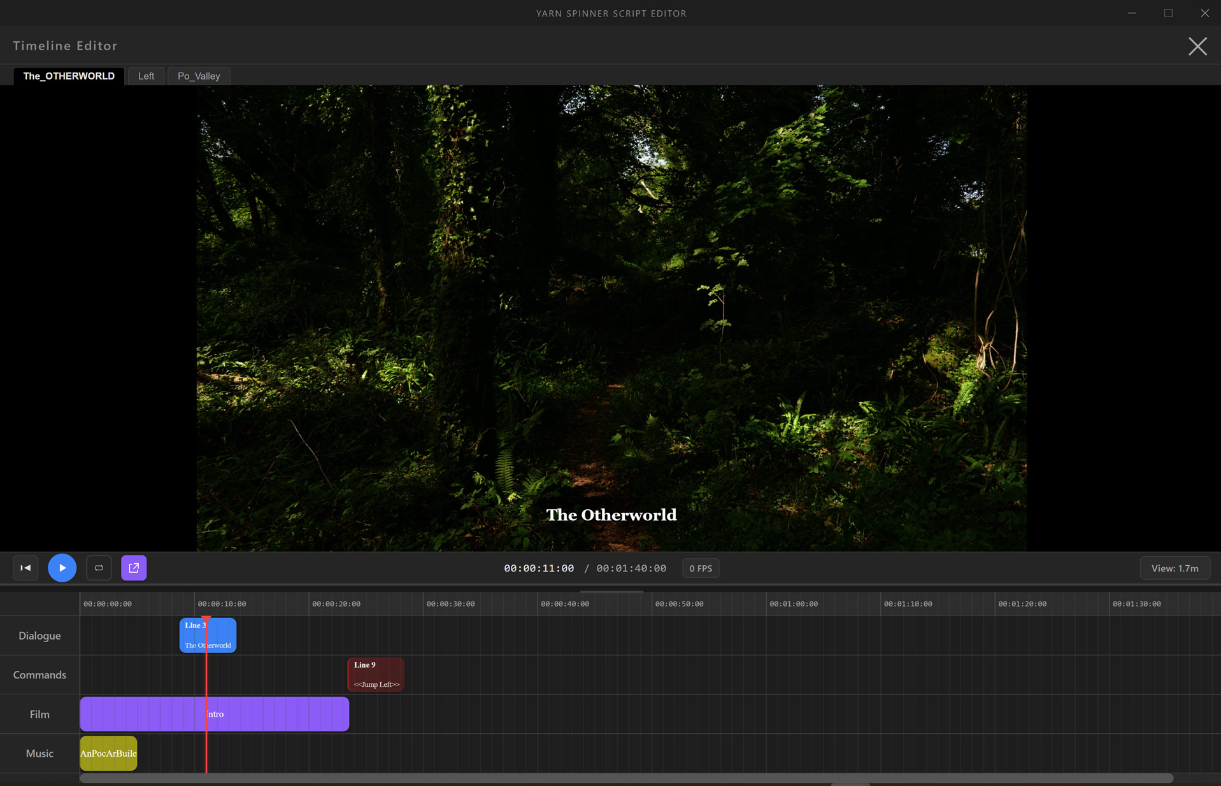Click the 0 FPS indicator
The width and height of the screenshot is (1221, 786).
click(700, 568)
